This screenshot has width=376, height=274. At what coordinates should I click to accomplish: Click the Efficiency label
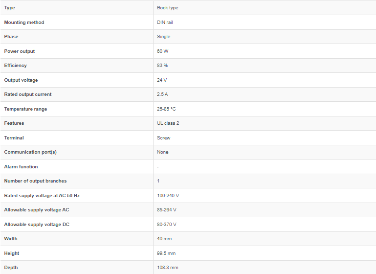click(x=15, y=66)
